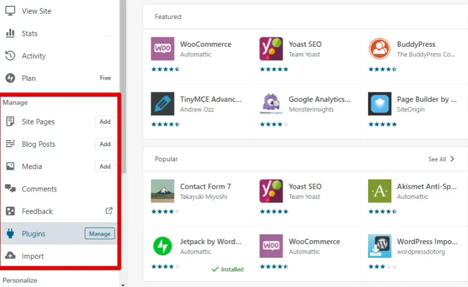Click the wordpressdotorg author text
Image resolution: width=468 pixels, height=287 pixels.
point(421,252)
